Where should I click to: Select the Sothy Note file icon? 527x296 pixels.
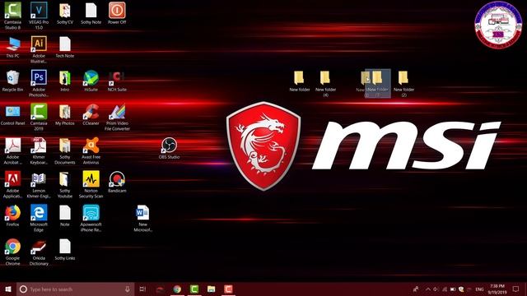pyautogui.click(x=91, y=11)
